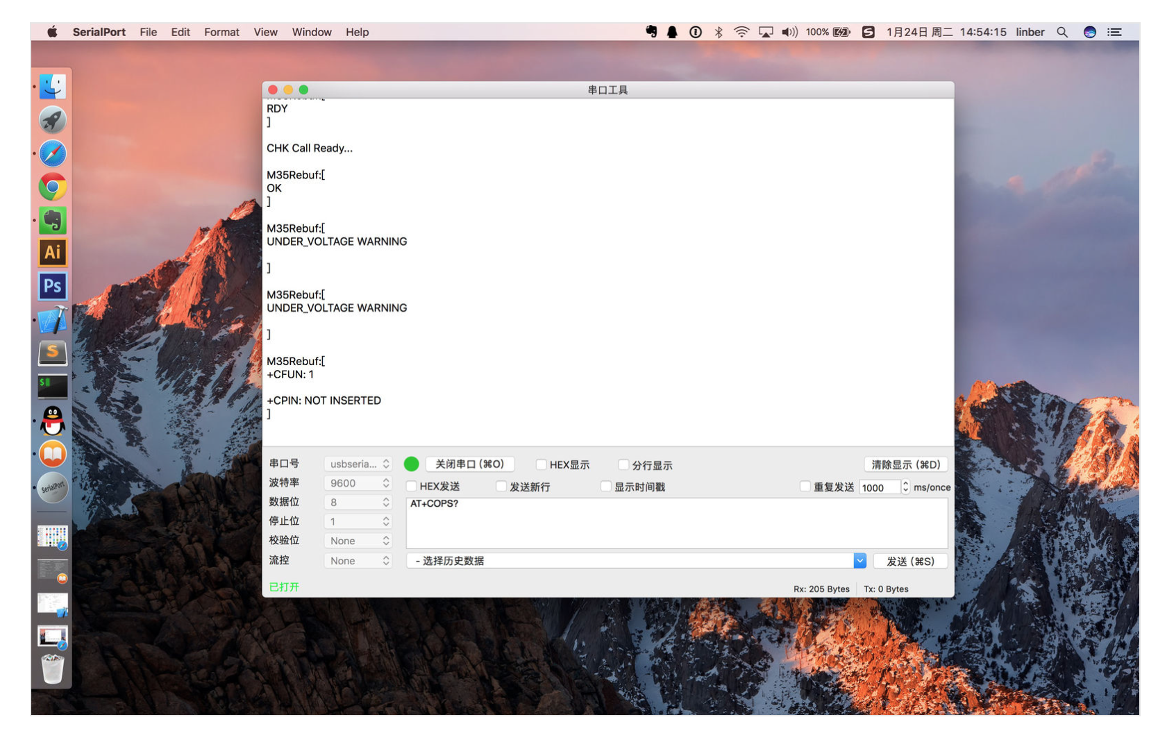
Task: Click the 清除显示 button
Action: pos(906,464)
